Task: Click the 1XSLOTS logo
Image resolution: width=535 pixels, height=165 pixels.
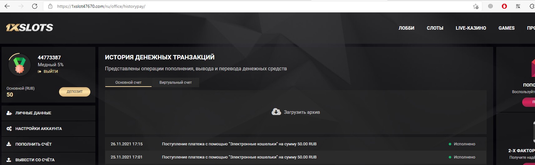Action: pos(30,27)
